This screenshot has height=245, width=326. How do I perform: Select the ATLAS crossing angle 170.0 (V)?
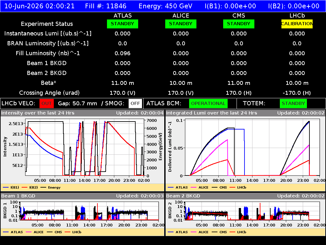click(x=123, y=93)
